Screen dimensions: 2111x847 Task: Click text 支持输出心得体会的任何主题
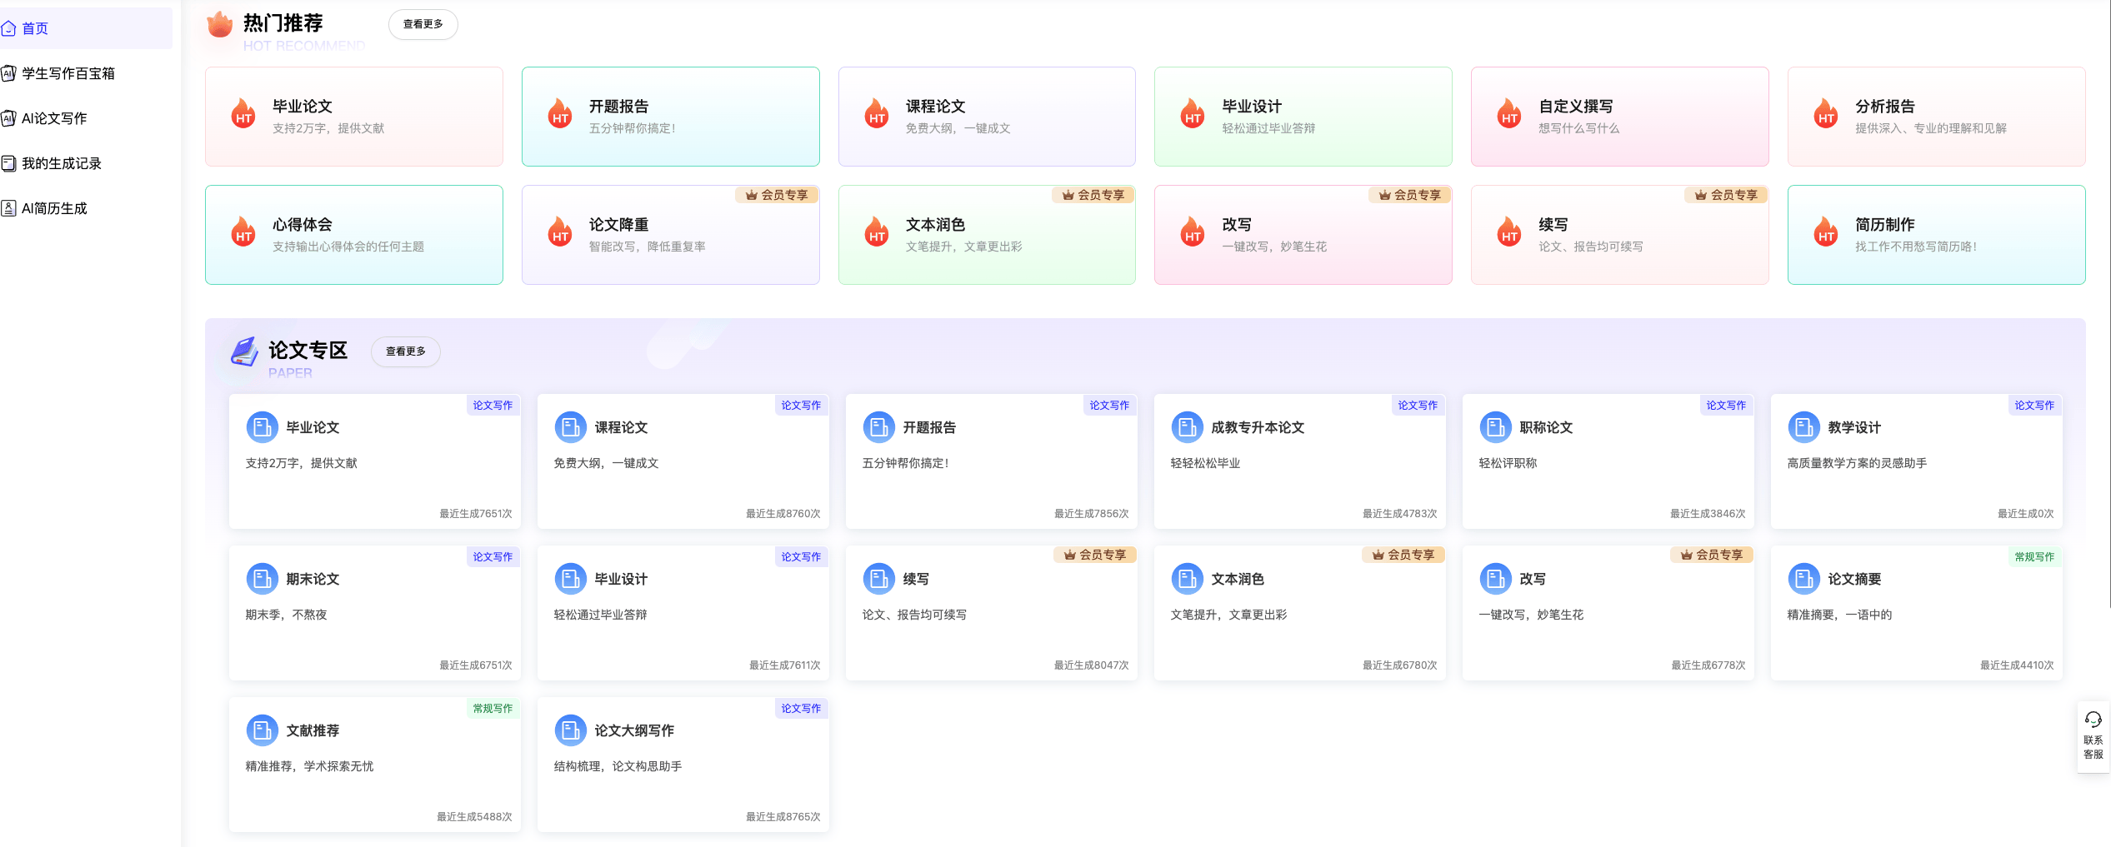coord(348,247)
